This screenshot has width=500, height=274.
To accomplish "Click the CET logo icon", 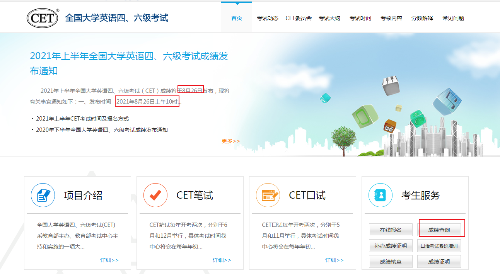I will pyautogui.click(x=43, y=18).
